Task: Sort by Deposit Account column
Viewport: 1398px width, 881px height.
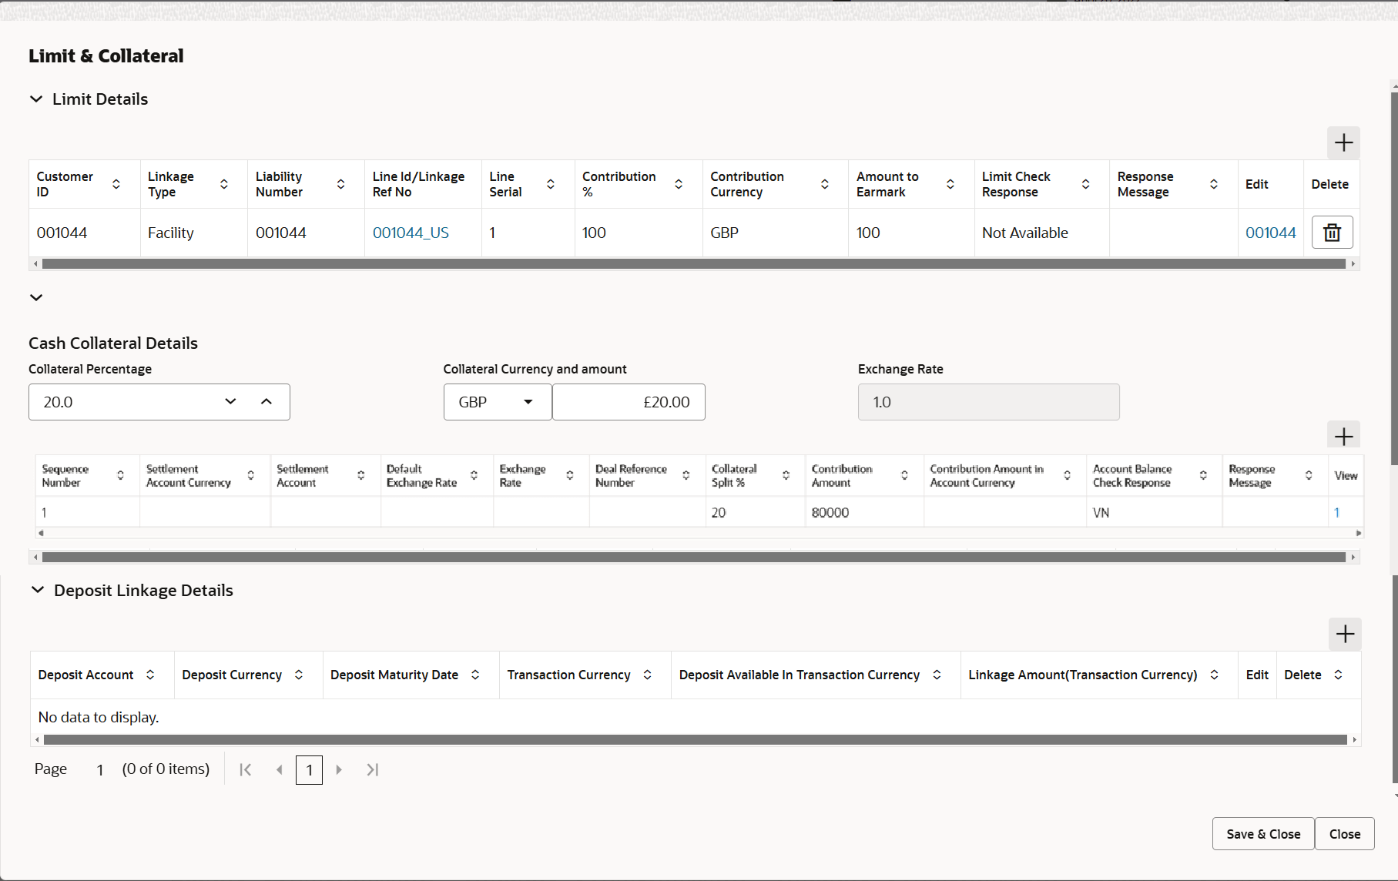Action: click(150, 675)
